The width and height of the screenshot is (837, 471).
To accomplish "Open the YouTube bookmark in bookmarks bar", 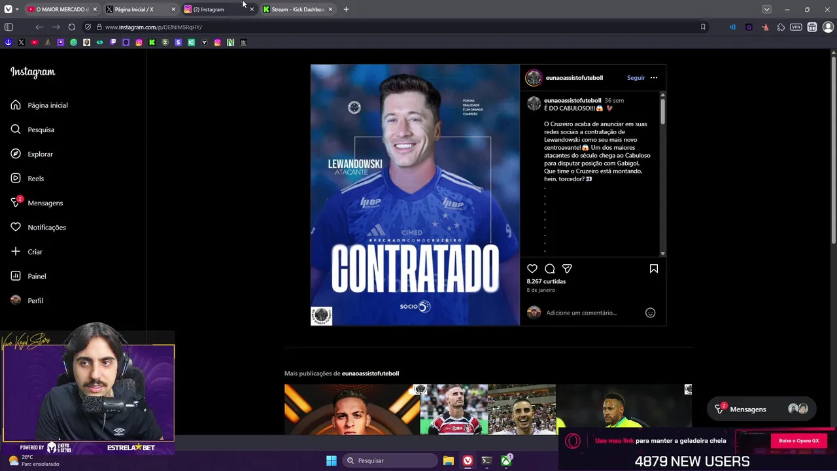I will pyautogui.click(x=34, y=43).
